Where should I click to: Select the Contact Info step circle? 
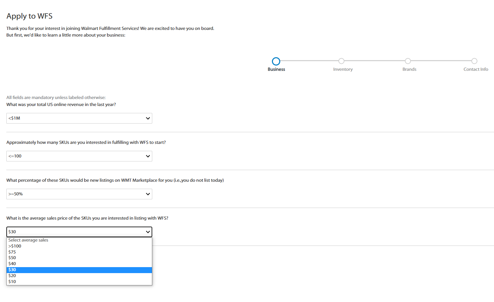[x=474, y=61]
